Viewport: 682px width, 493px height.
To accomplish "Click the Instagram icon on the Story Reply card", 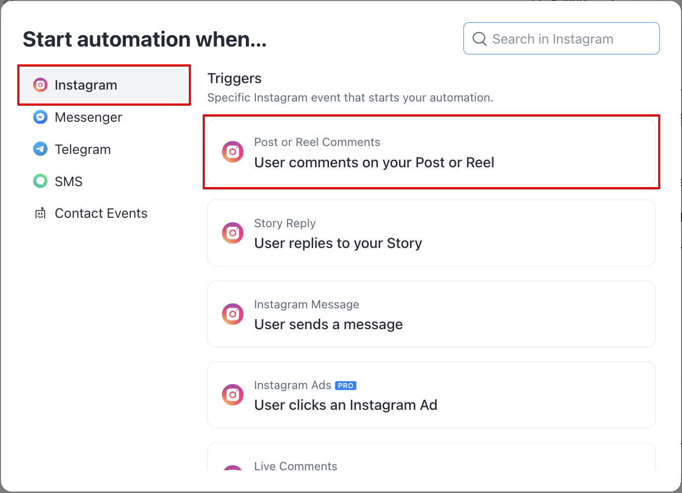I will [232, 233].
